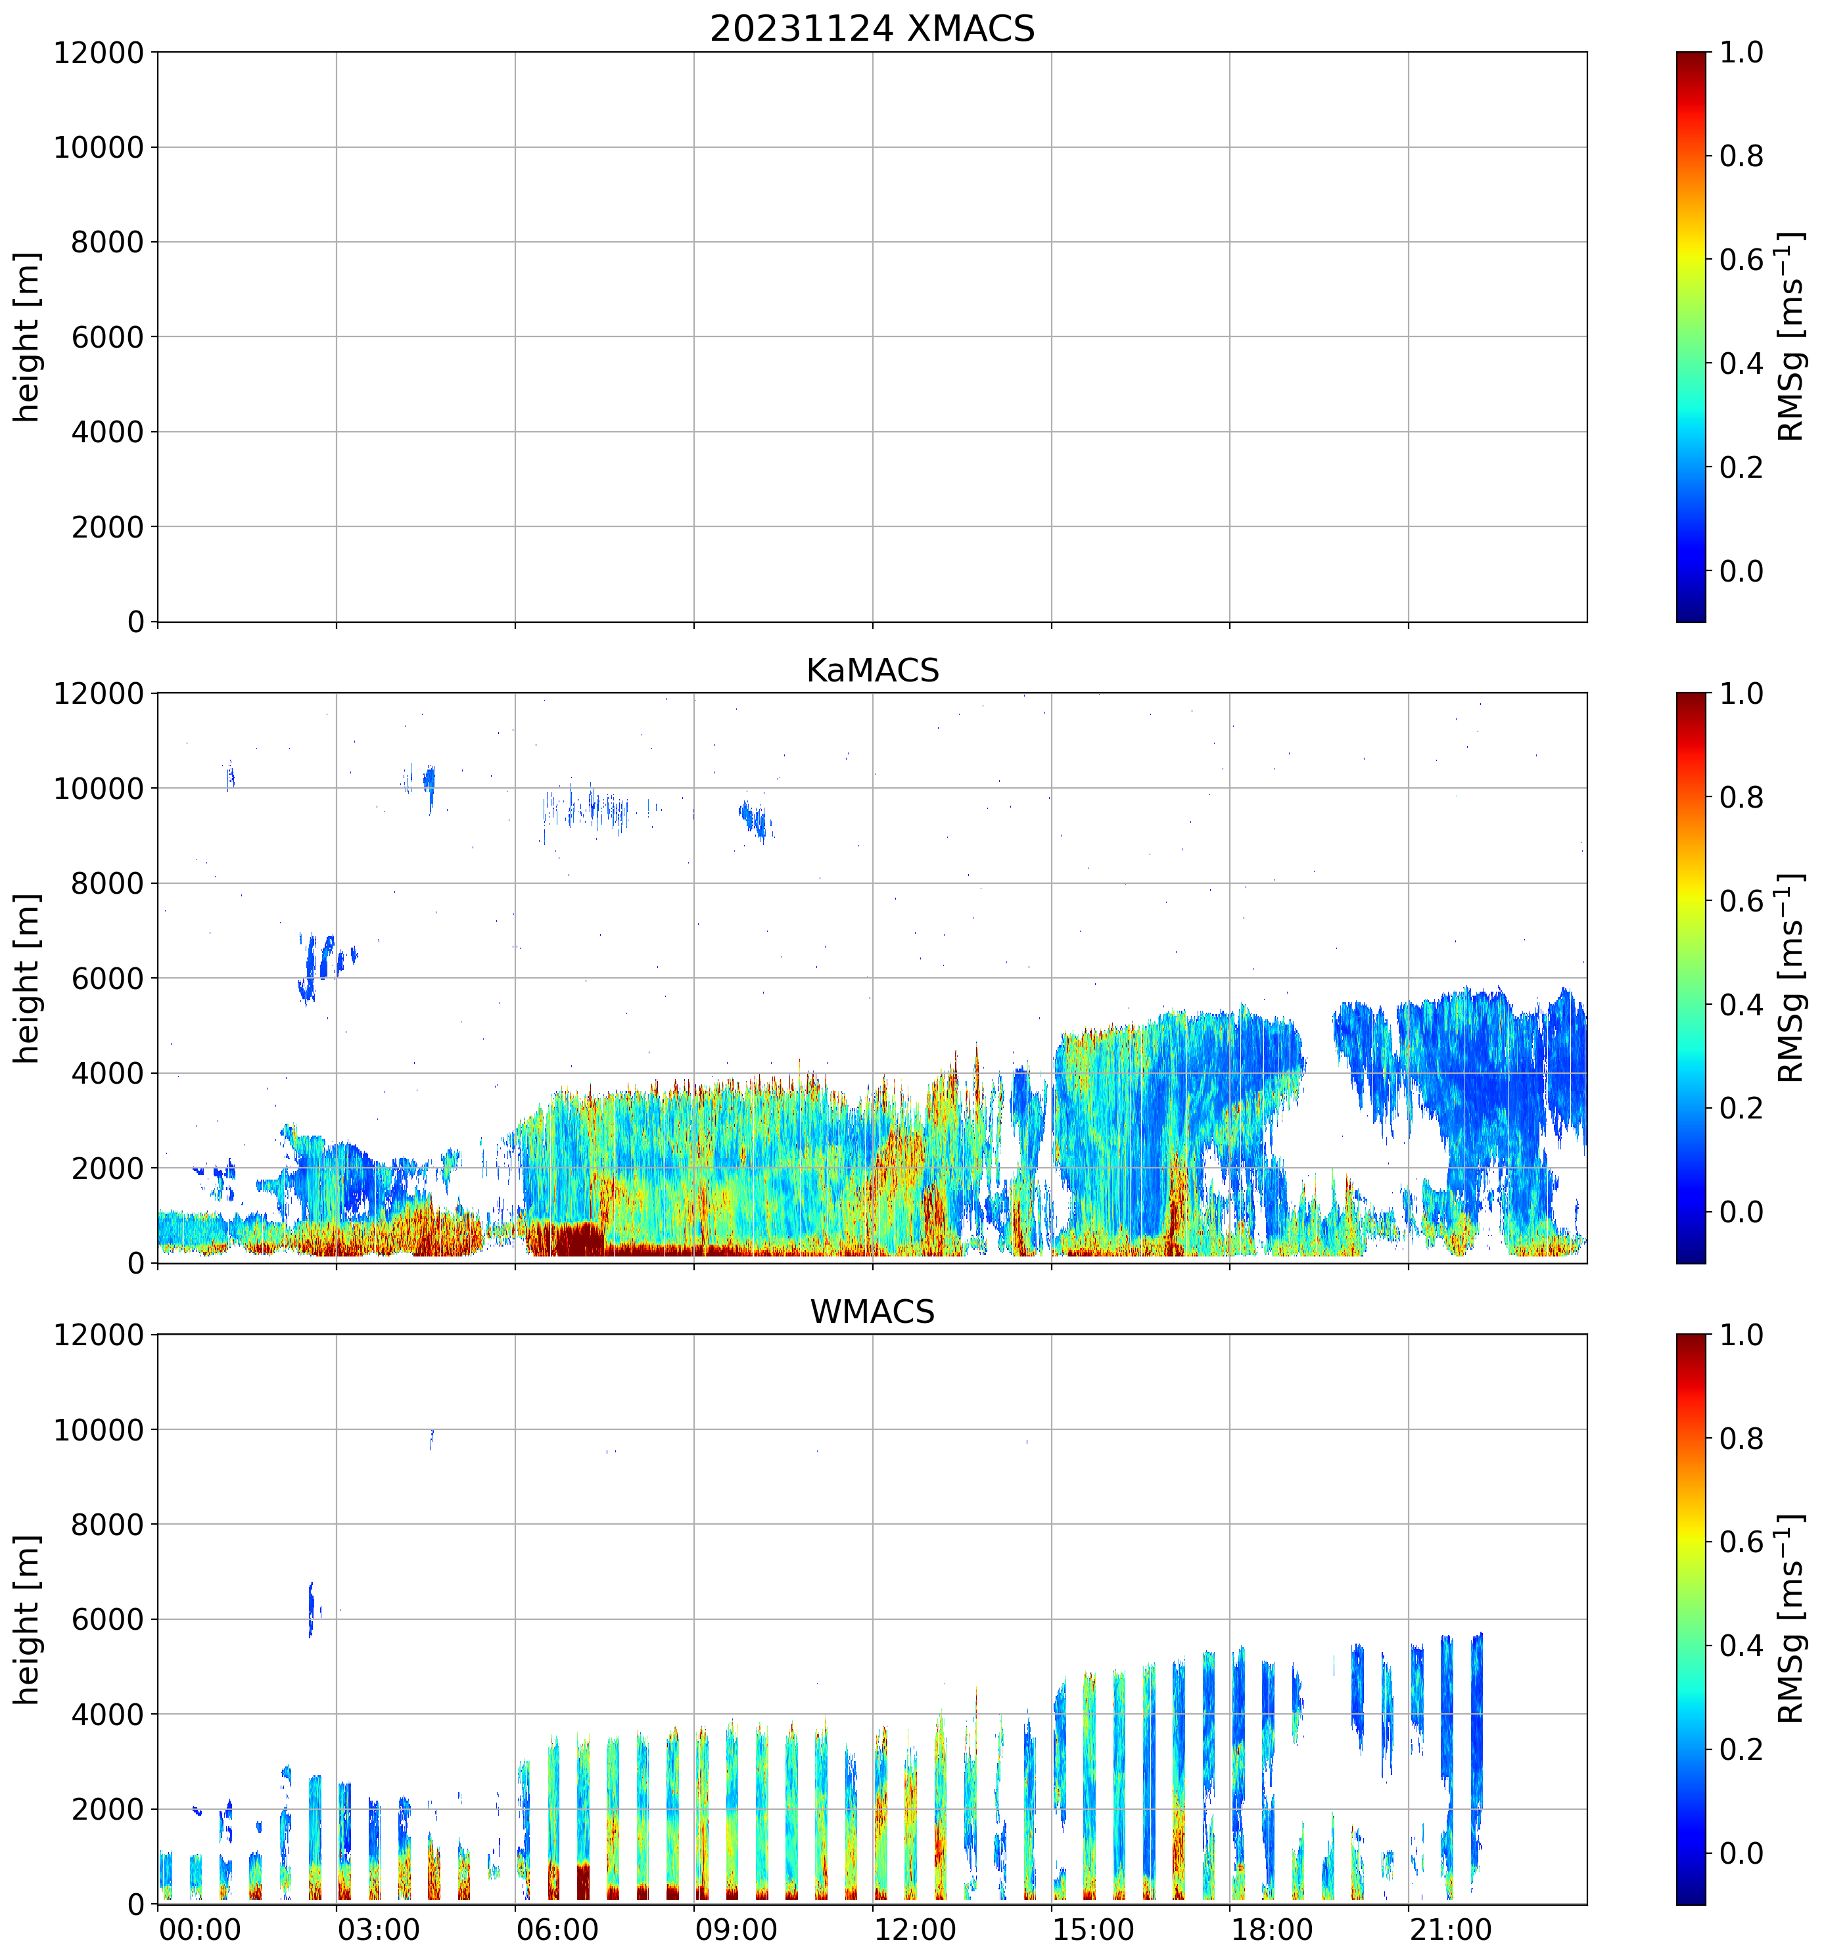The height and width of the screenshot is (1959, 1824).
Task: Click the KaMACS height [m] axis label
Action: (26, 978)
